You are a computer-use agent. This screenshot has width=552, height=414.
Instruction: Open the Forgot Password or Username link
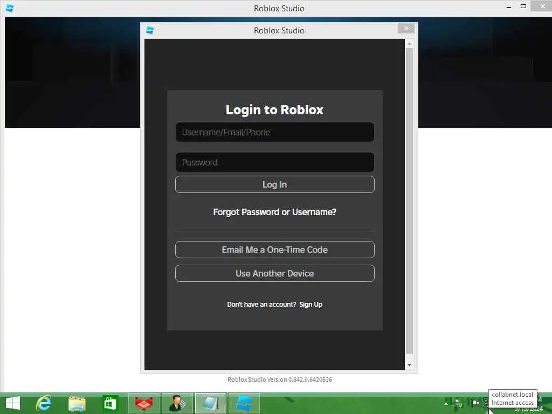click(274, 212)
